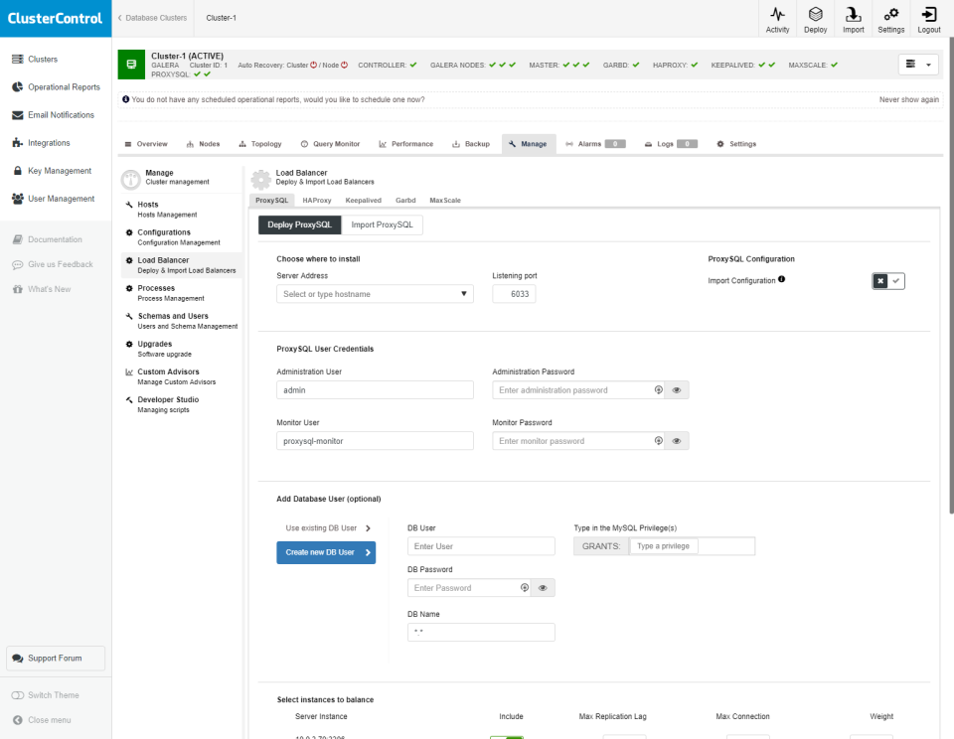Select the Garbd tab
The height and width of the screenshot is (739, 954).
pos(405,200)
